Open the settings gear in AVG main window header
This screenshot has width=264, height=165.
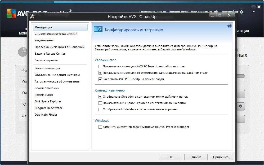coord(241,12)
